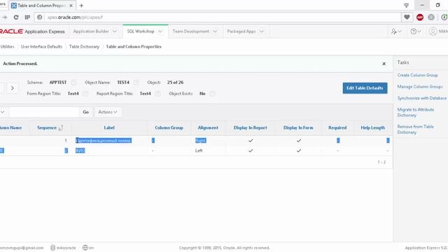Open the Team Development tab

tap(191, 31)
